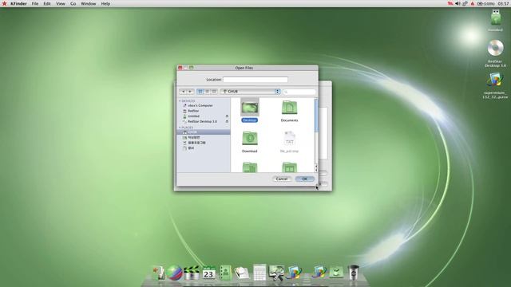Select vbox's Computer in the sidebar
The width and height of the screenshot is (511, 287).
pyautogui.click(x=200, y=106)
